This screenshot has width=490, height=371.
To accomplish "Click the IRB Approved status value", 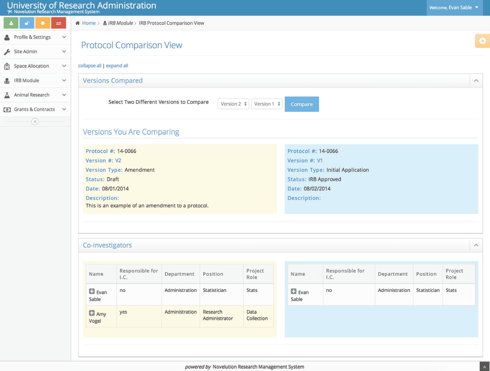I will click(x=324, y=179).
